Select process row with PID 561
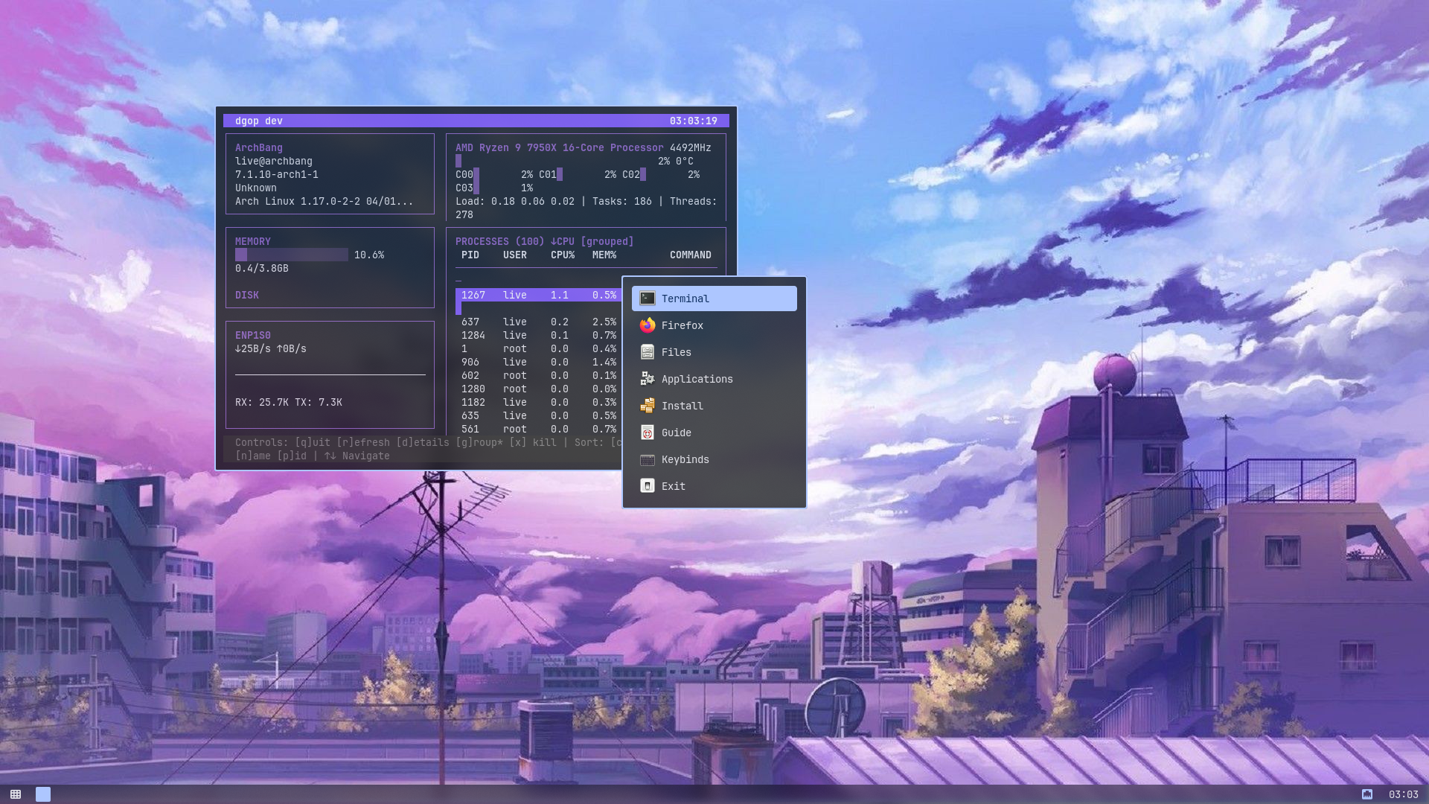The image size is (1429, 804). (x=539, y=429)
